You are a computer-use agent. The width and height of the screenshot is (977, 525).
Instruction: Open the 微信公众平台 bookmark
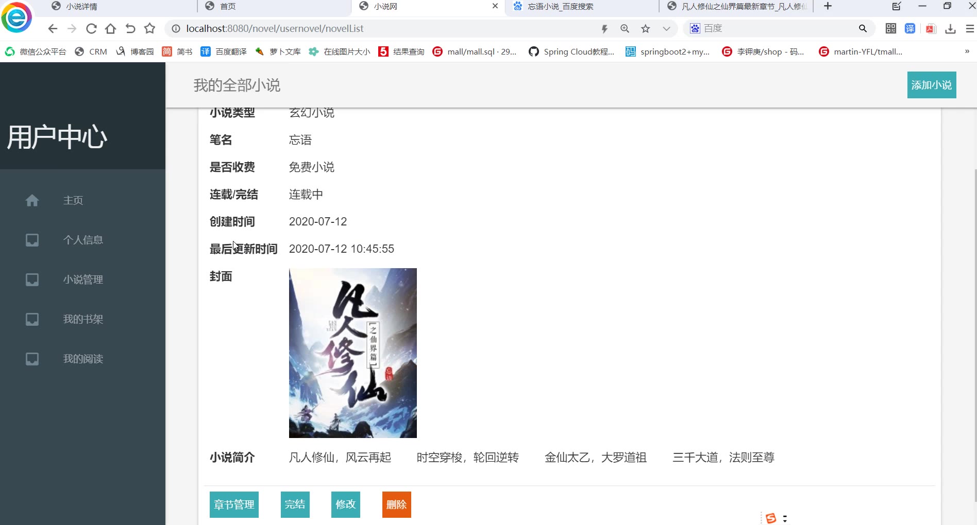pos(36,51)
